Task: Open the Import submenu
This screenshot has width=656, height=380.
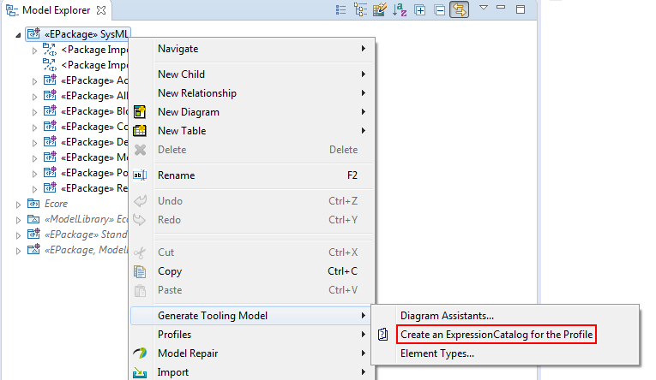Action: (253, 372)
